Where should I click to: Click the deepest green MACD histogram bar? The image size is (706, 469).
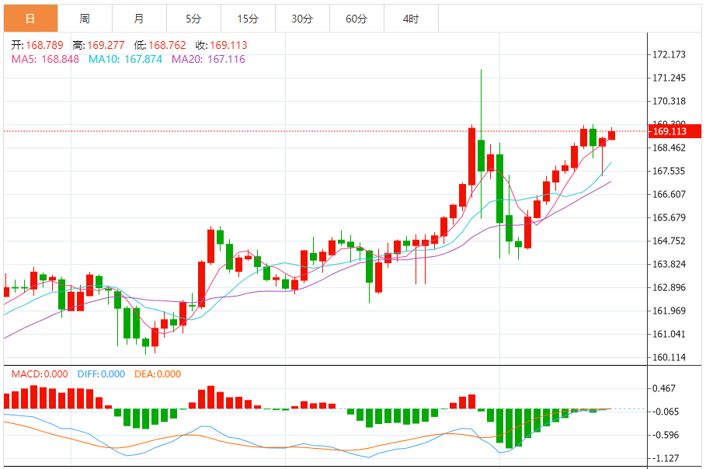click(x=509, y=429)
